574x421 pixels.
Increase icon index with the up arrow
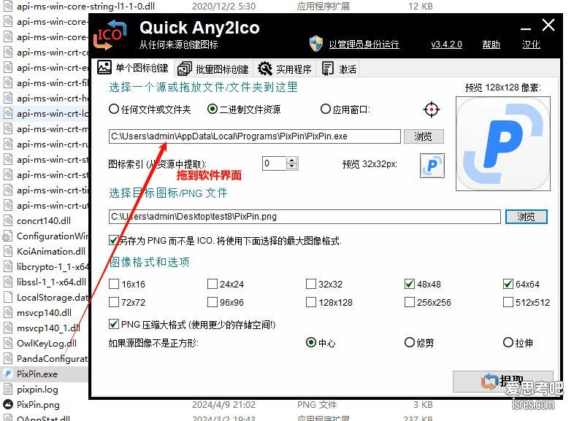(292, 161)
